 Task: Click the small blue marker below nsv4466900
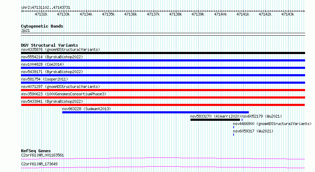click(x=234, y=127)
